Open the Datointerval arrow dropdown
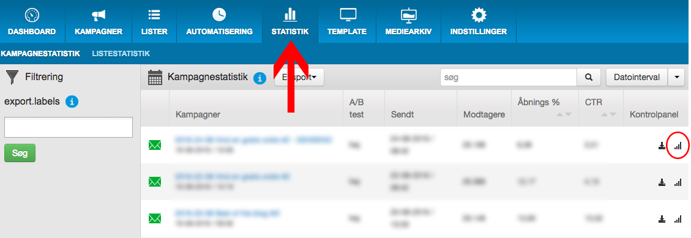Screen dimensions: 691x238 click(x=676, y=77)
